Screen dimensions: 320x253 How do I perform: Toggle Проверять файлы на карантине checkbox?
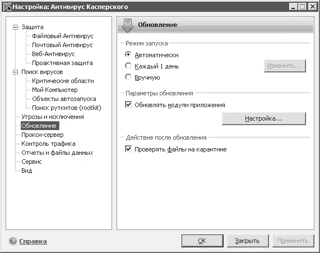click(x=128, y=149)
